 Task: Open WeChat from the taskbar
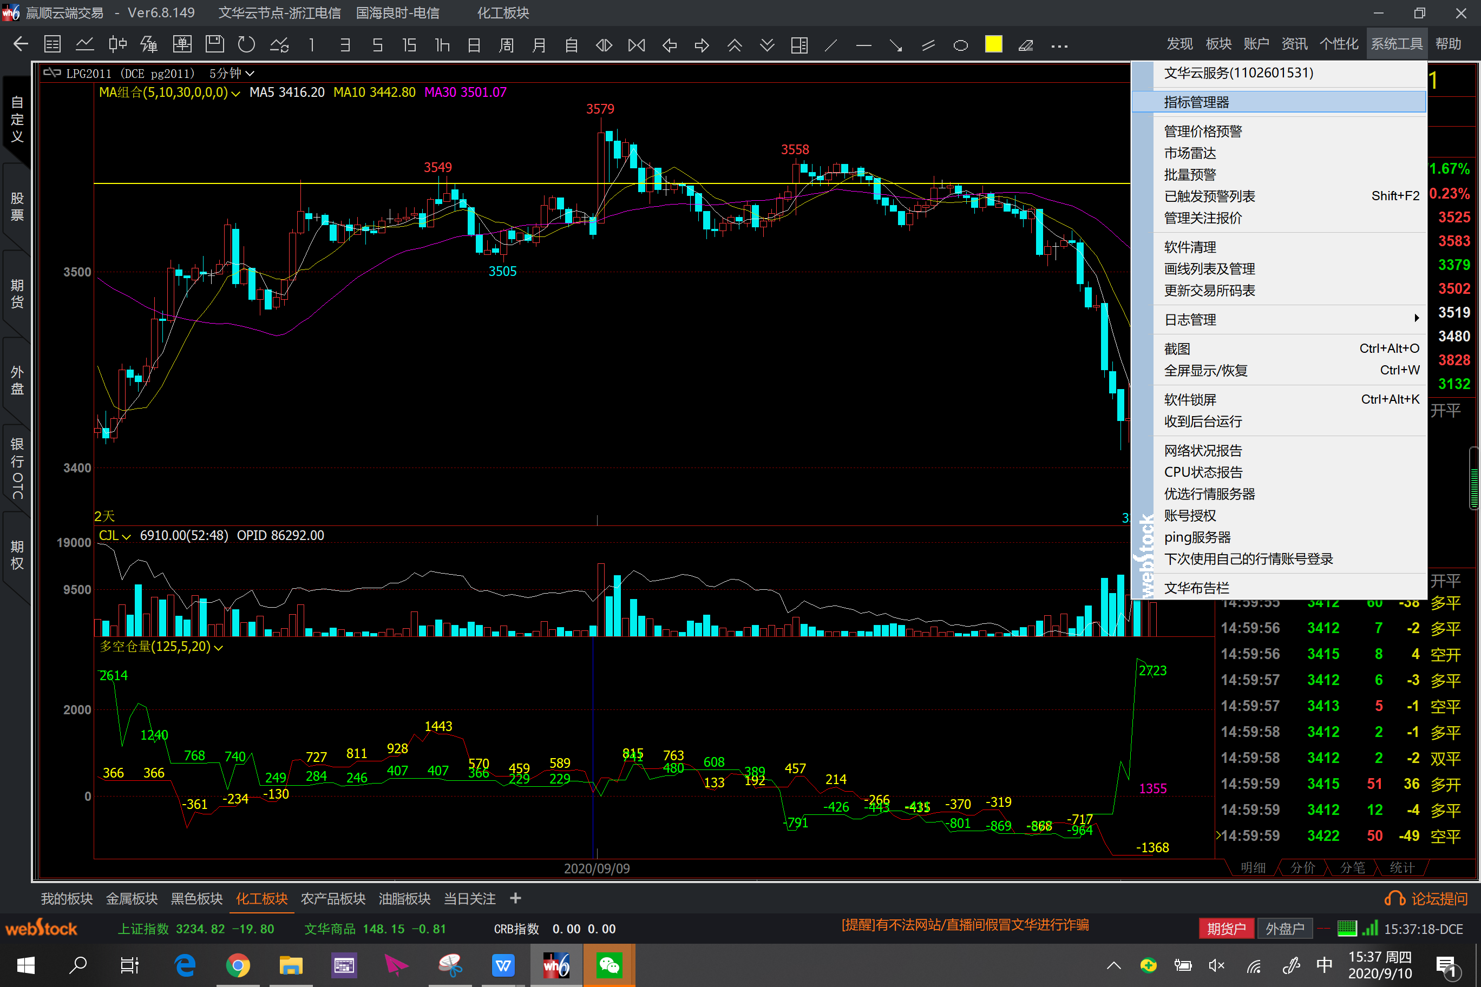609,965
